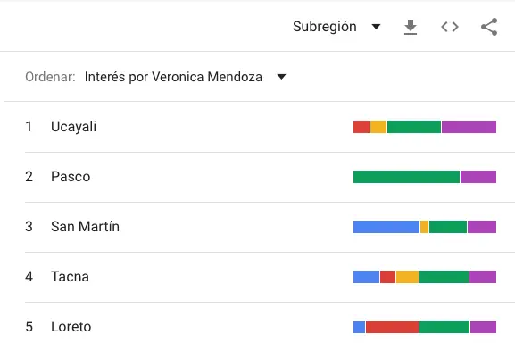Click the Ordenar label

point(50,77)
